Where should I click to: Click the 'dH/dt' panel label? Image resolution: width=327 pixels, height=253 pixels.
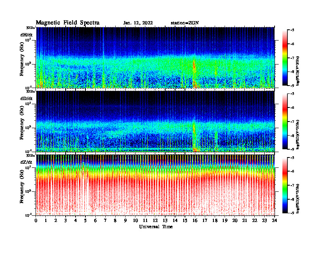pos(26,35)
